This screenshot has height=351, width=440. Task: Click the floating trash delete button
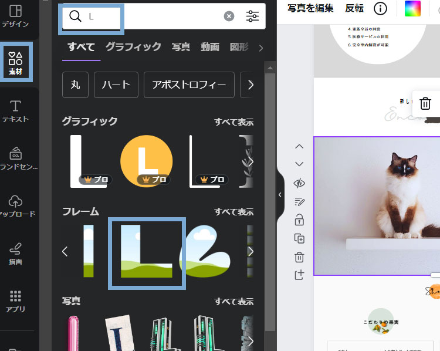pyautogui.click(x=425, y=103)
